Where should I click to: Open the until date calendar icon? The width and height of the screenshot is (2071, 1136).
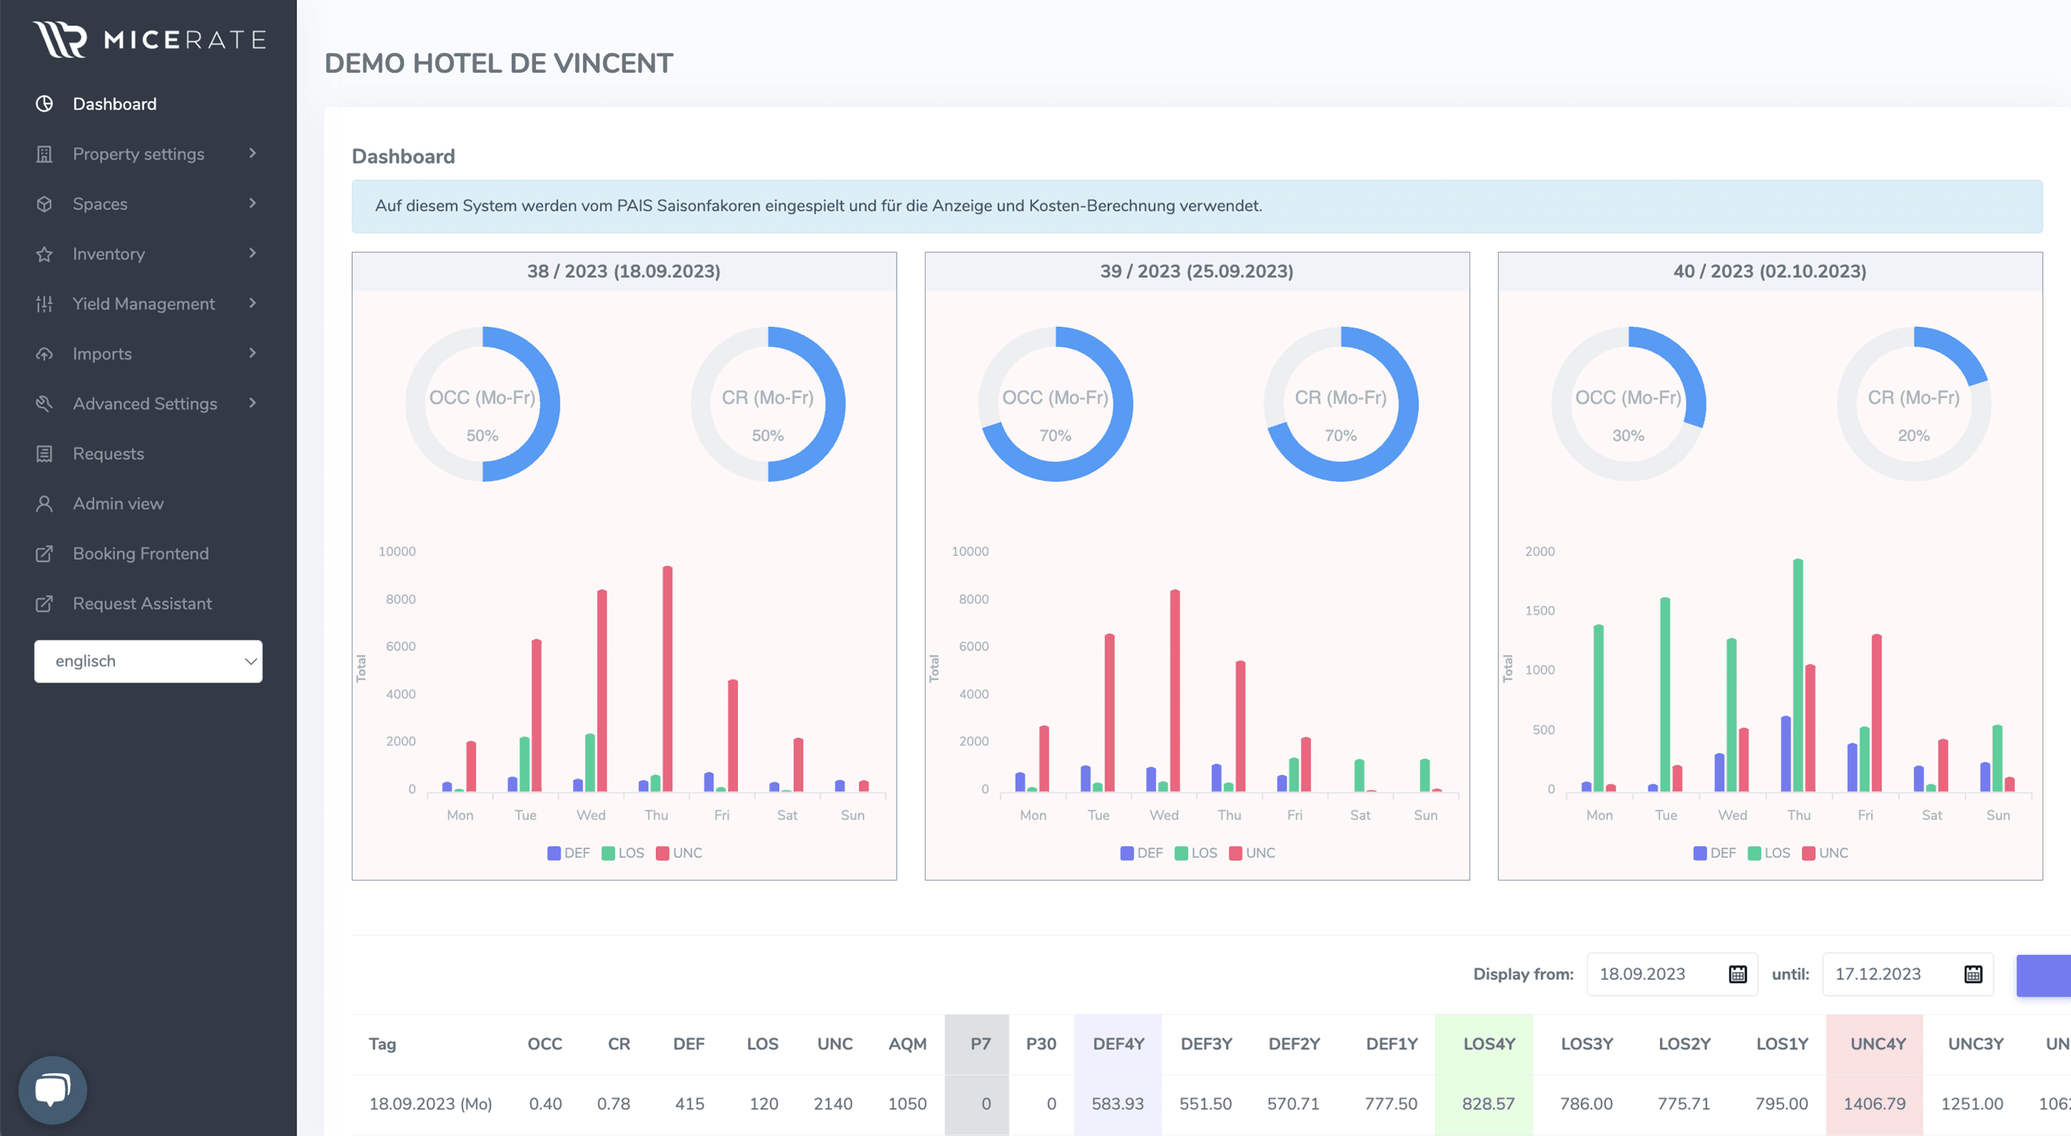coord(1973,973)
